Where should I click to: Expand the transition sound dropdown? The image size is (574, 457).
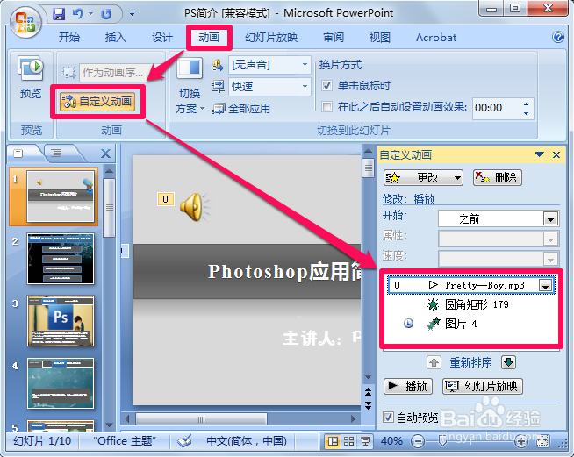[305, 65]
